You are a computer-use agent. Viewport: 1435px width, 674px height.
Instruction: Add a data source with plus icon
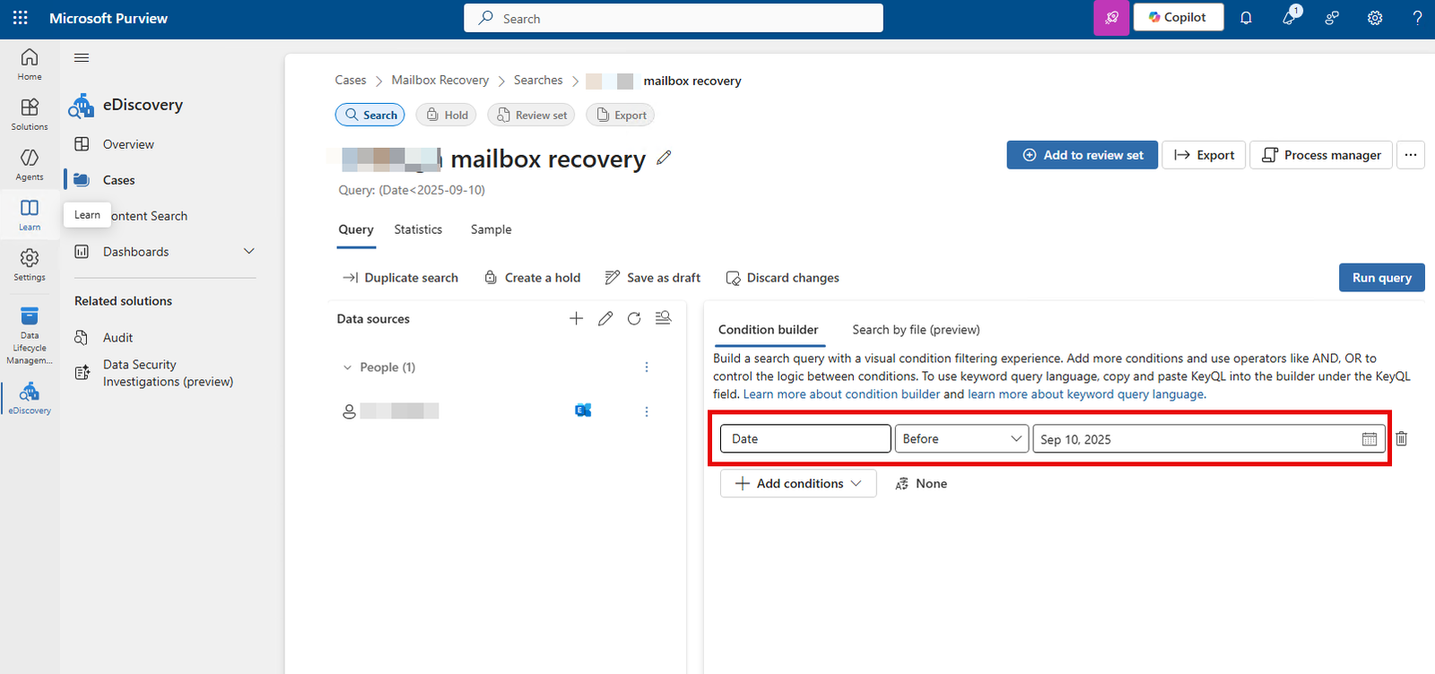pyautogui.click(x=576, y=318)
